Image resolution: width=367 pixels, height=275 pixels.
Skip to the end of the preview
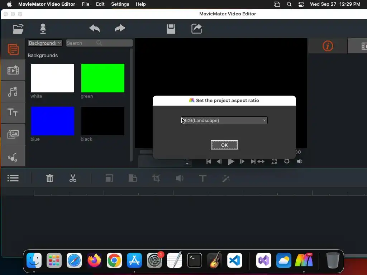[x=253, y=161]
